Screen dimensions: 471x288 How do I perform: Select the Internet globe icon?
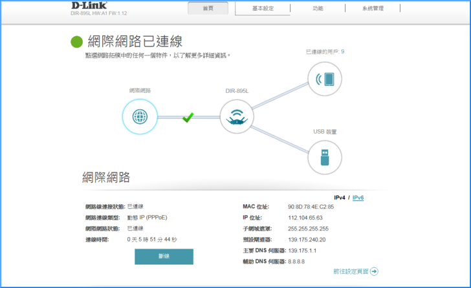(x=140, y=118)
